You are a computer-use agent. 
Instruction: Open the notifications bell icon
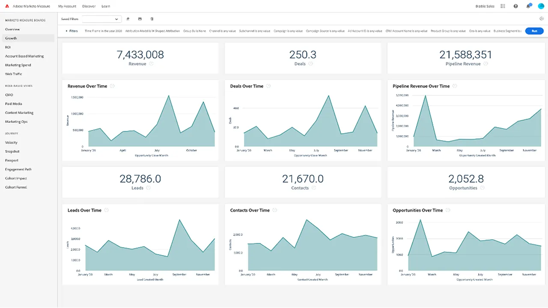tap(528, 6)
